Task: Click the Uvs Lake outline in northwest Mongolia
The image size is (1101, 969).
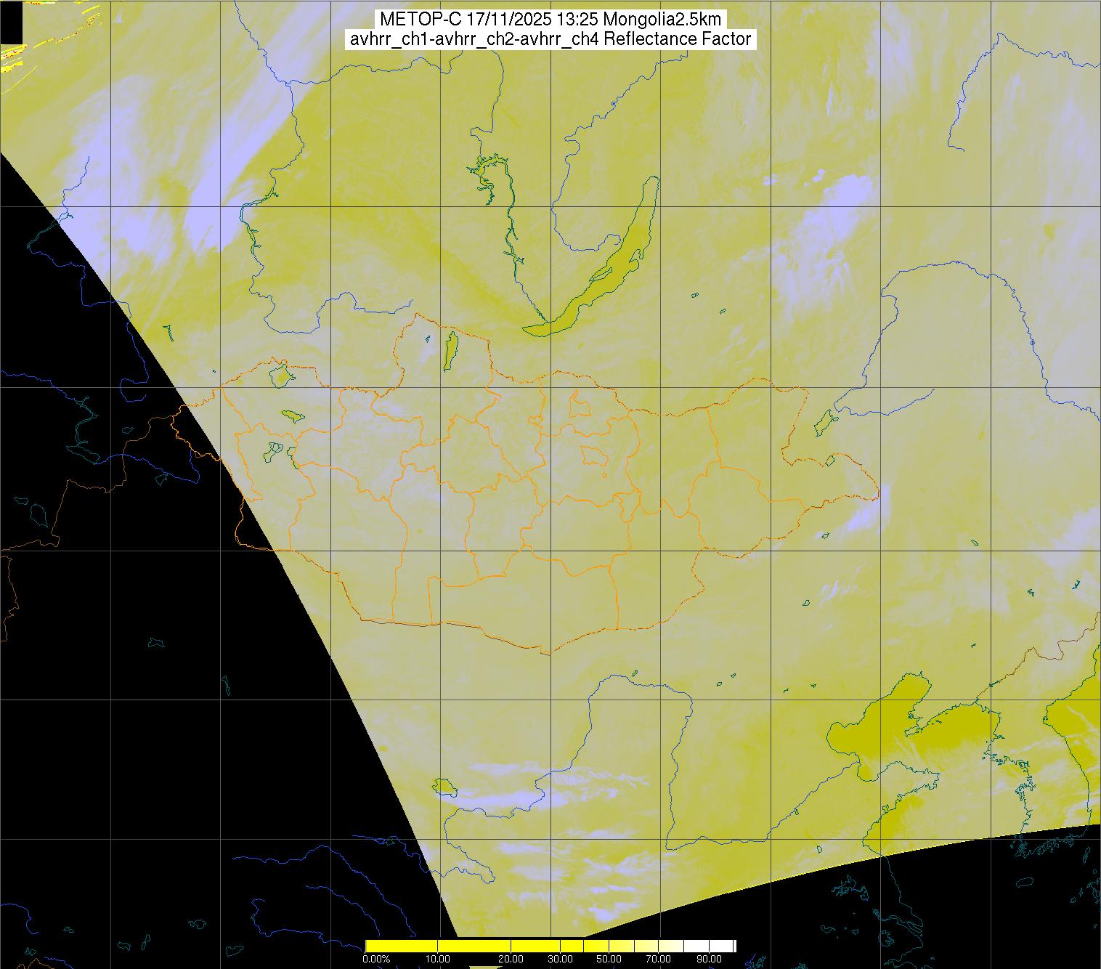Action: click(x=280, y=376)
